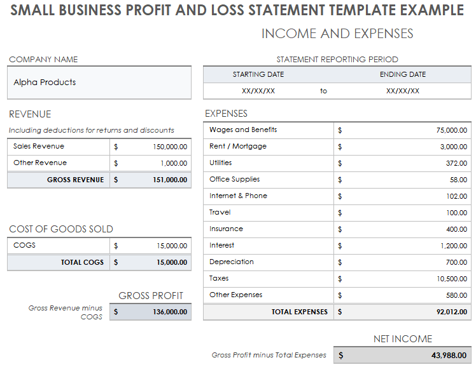Screen dimensions: 476x367
Task: Click the Travel expense label
Action: click(267, 213)
